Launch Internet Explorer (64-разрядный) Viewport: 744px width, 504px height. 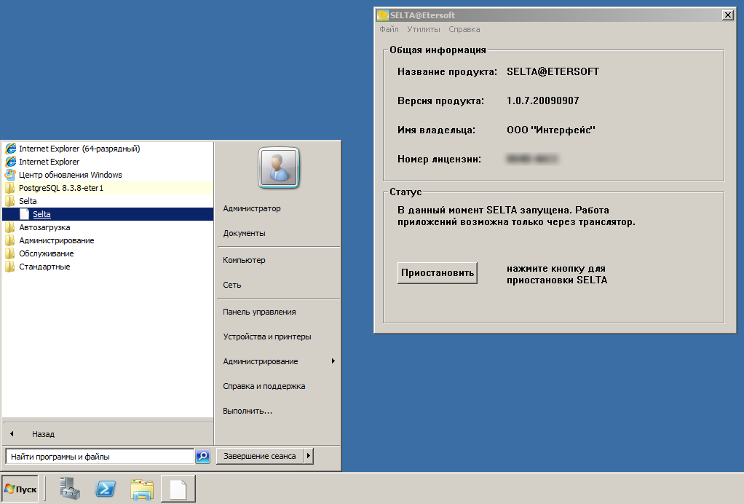click(x=79, y=149)
